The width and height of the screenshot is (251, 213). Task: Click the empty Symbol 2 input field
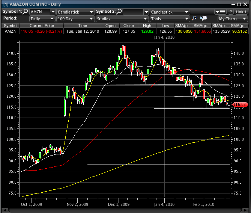click(133, 12)
